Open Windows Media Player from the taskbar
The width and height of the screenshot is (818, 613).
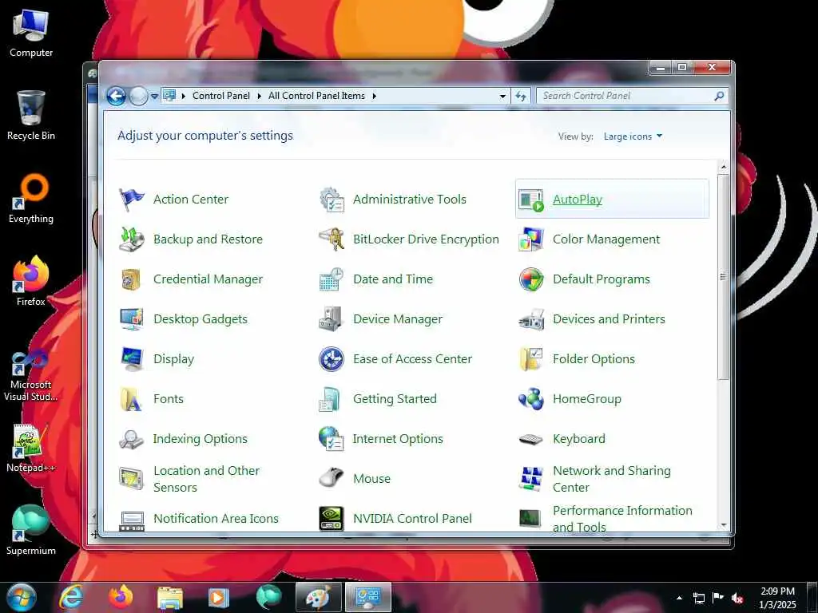[219, 597]
